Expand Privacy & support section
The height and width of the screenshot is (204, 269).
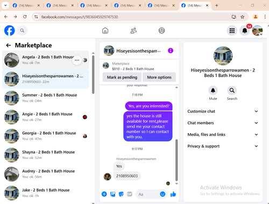tap(223, 146)
